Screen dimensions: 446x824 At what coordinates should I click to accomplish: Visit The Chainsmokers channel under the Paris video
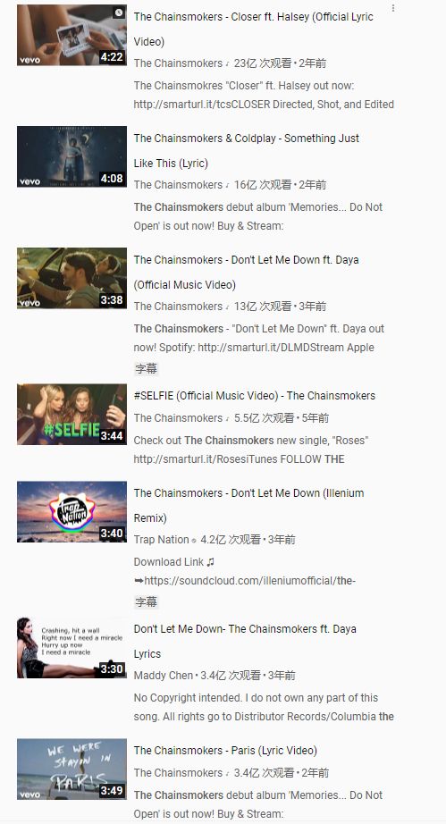coord(178,772)
